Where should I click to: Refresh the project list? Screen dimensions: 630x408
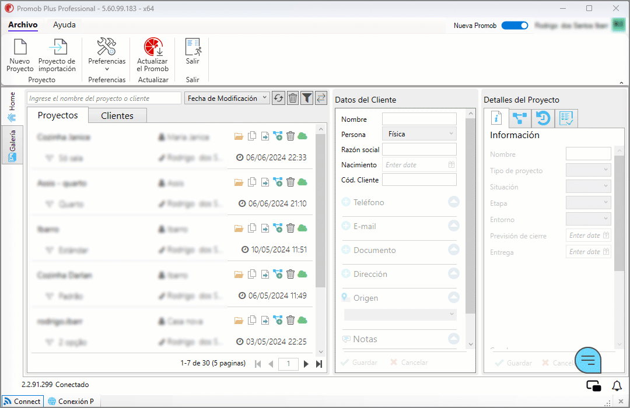(x=278, y=98)
